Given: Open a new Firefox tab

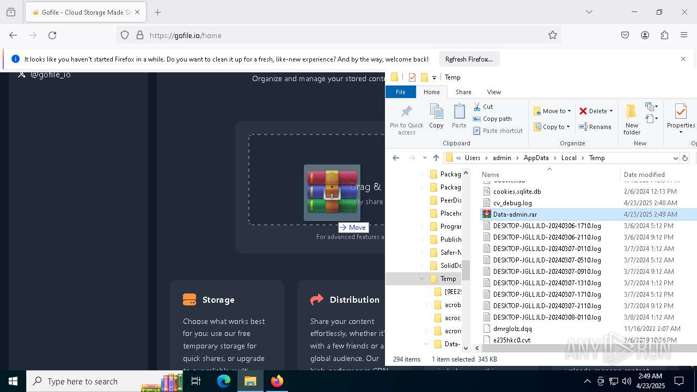Looking at the screenshot, I should tap(157, 12).
